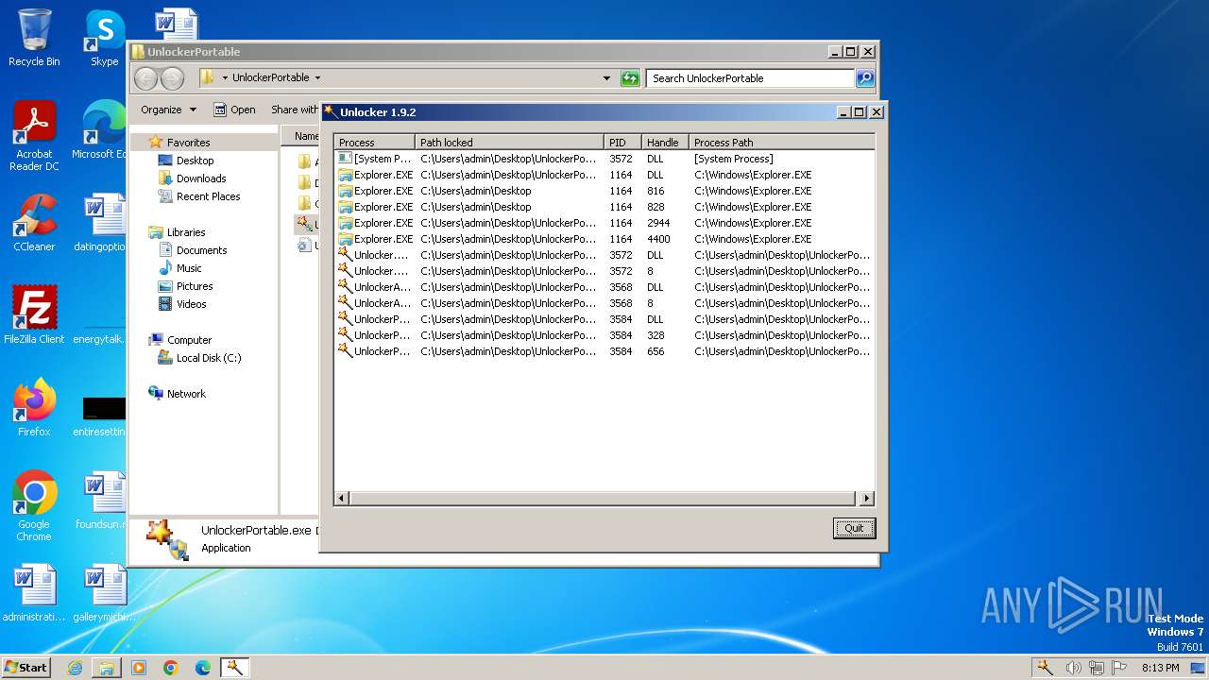
Task: Sort by PID column header
Action: click(622, 143)
